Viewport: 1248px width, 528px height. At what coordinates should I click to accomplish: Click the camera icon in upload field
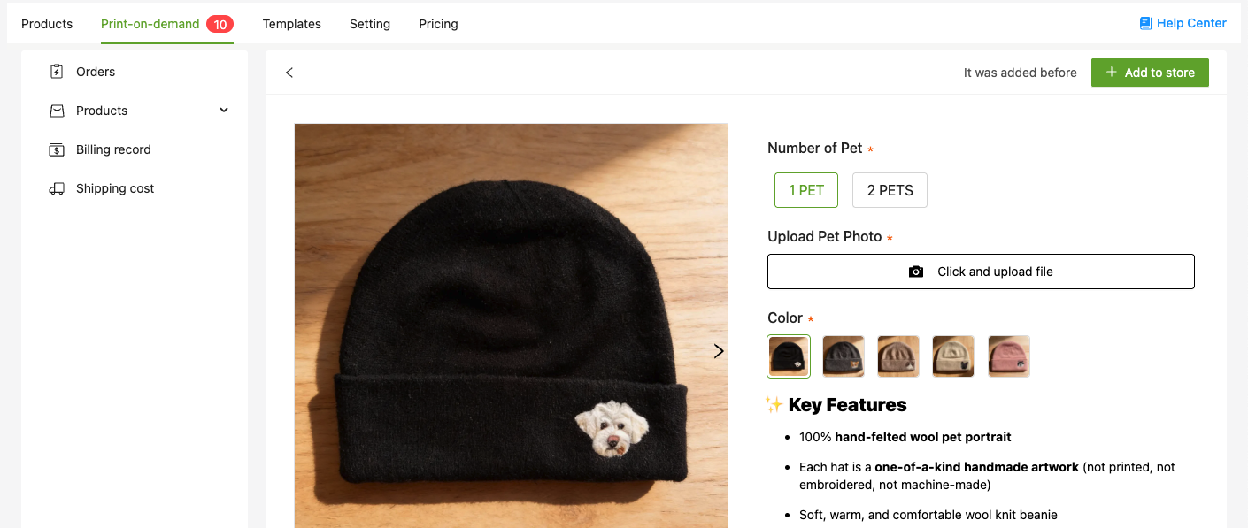(x=916, y=272)
